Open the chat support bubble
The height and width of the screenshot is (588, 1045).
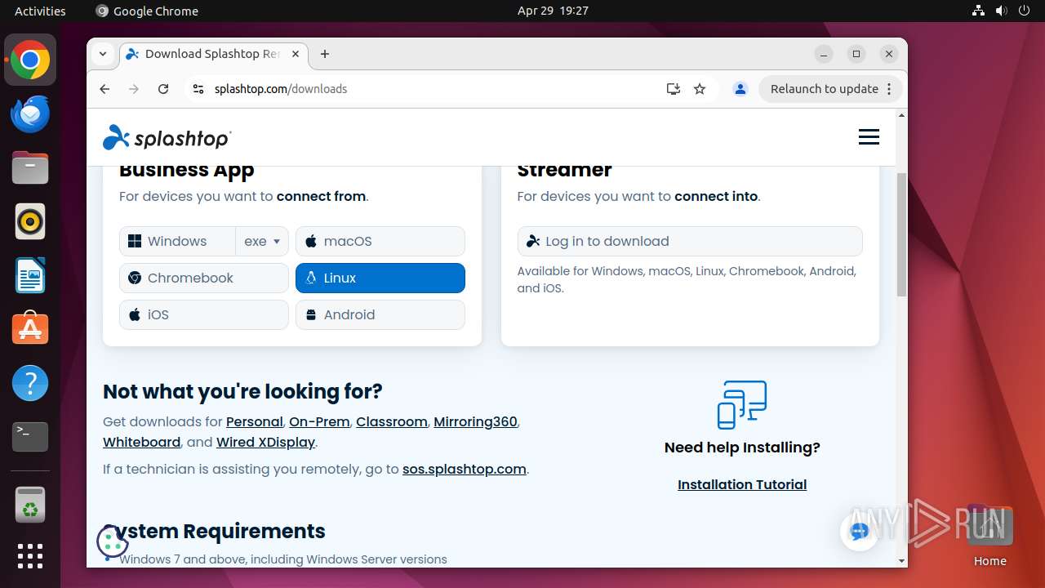pyautogui.click(x=859, y=532)
